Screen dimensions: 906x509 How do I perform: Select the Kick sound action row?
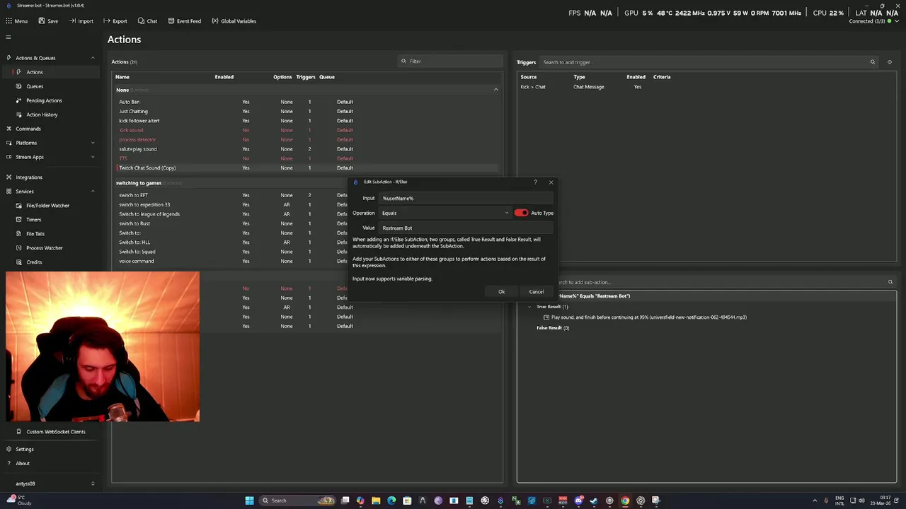click(x=307, y=130)
